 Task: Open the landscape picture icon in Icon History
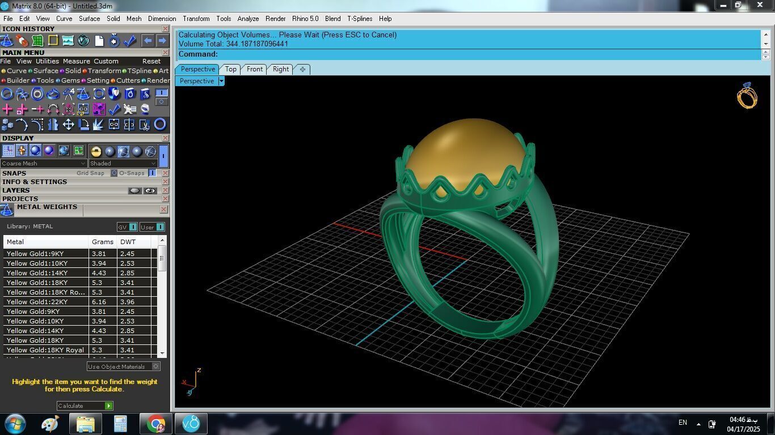[68, 41]
